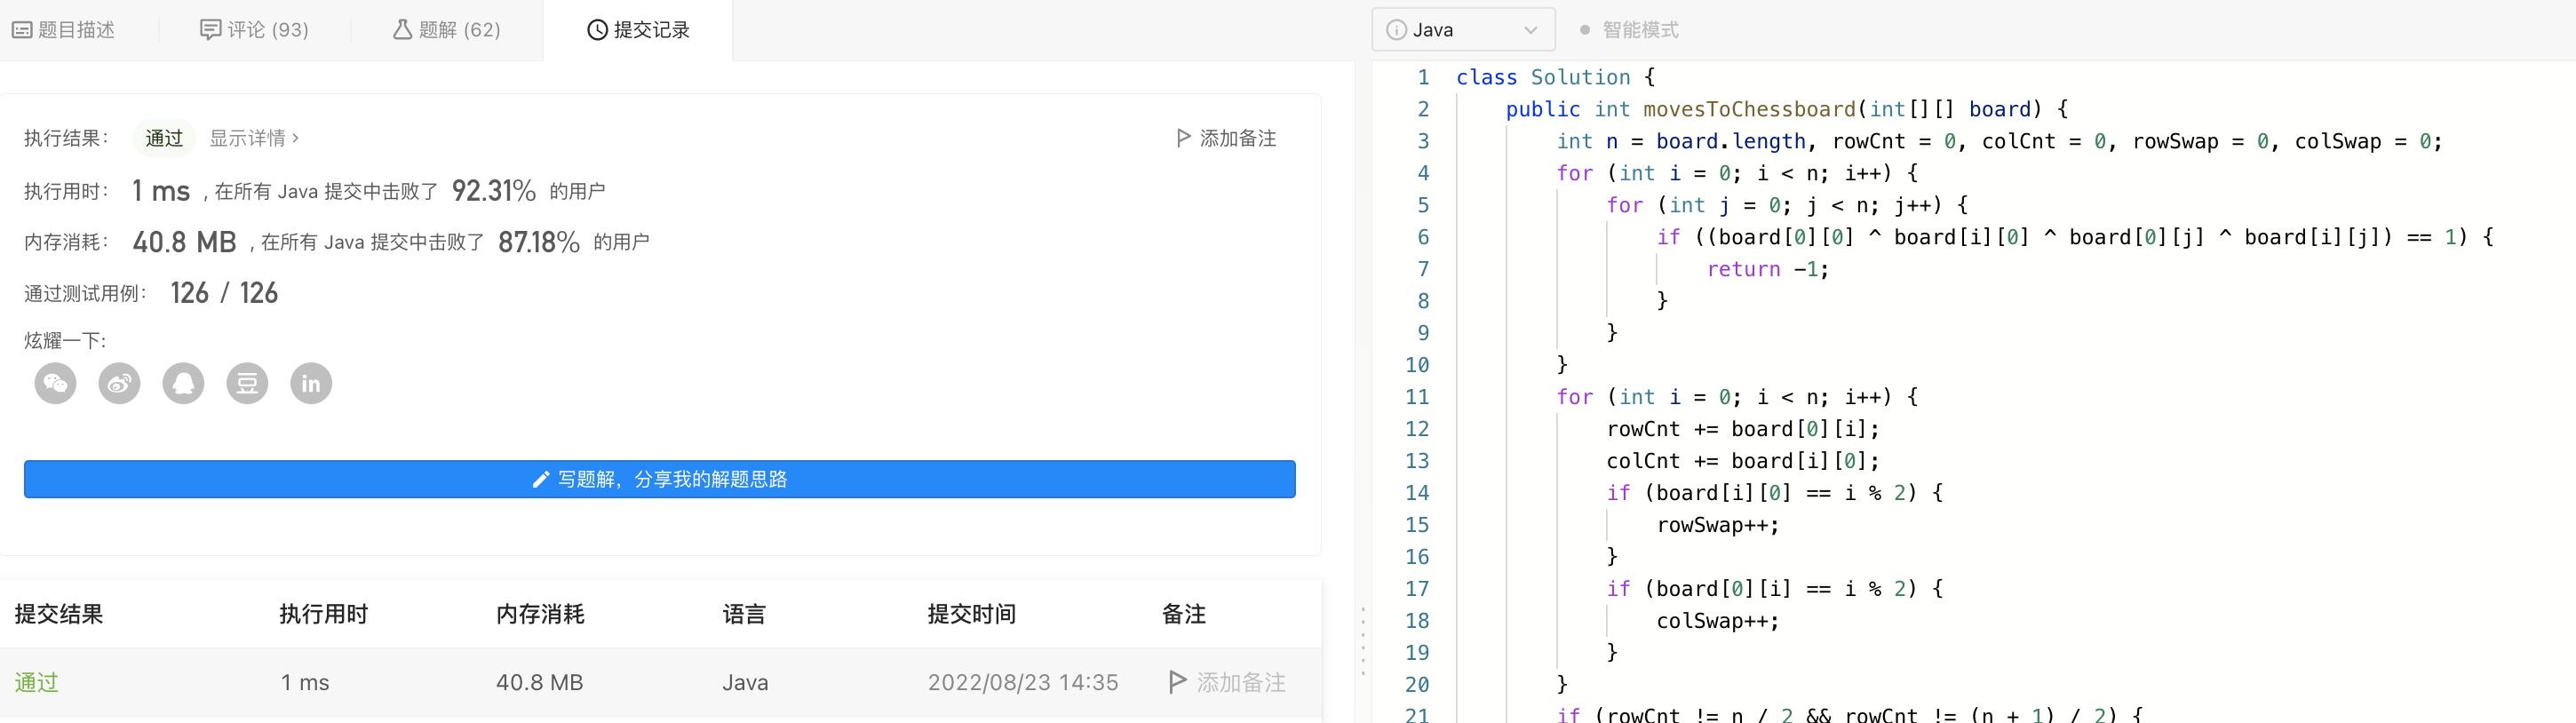The width and height of the screenshot is (2576, 723).
Task: Click the 1 ms cell in submission row
Action: [304, 682]
